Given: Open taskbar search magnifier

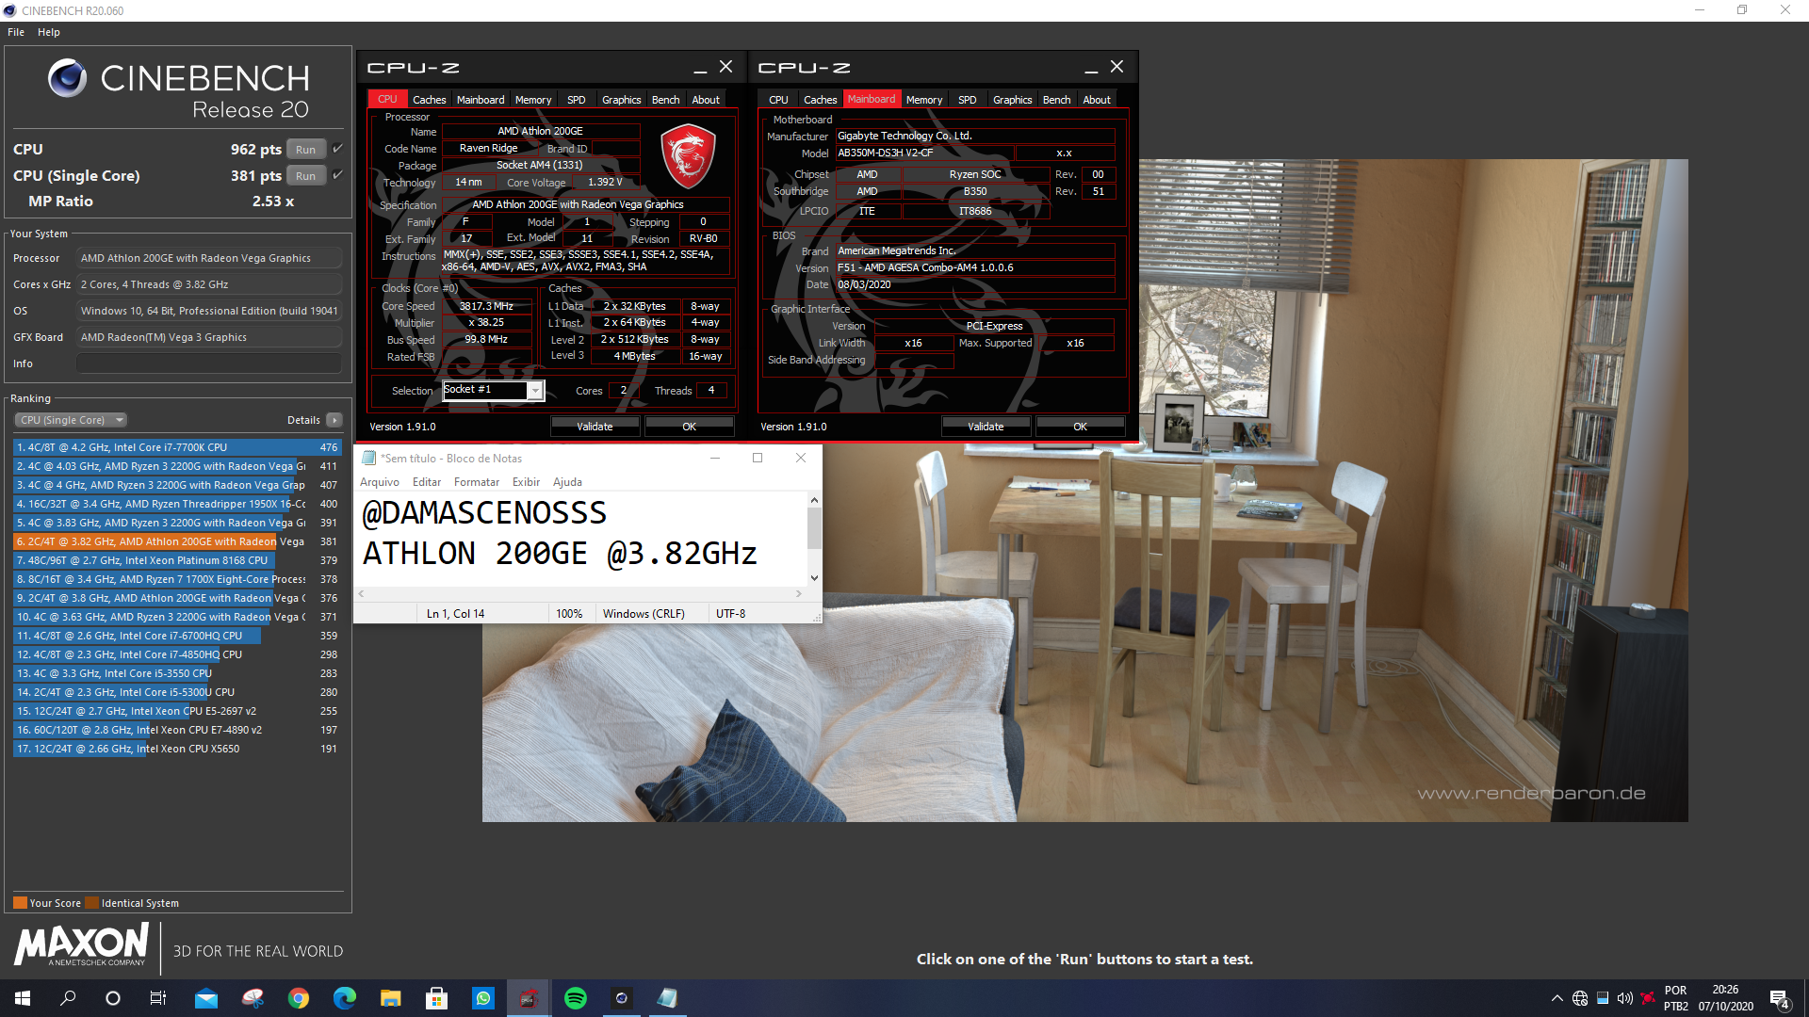Looking at the screenshot, I should (x=68, y=998).
